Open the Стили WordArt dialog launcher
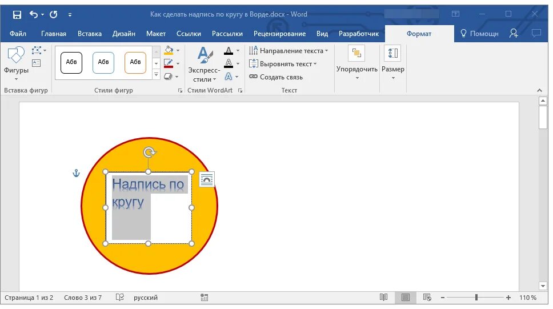The image size is (553, 309). tap(240, 91)
